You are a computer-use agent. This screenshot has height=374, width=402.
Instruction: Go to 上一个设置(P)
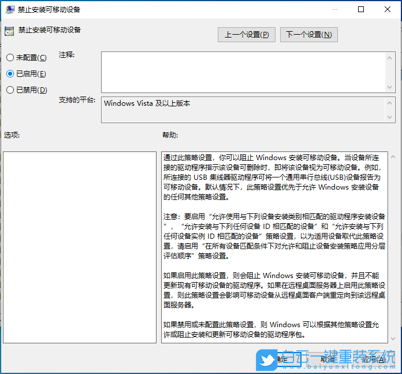click(247, 35)
